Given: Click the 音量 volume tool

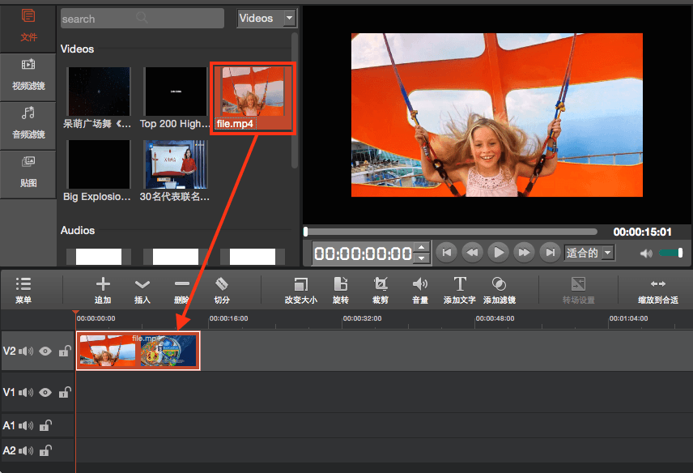Looking at the screenshot, I should [x=420, y=291].
